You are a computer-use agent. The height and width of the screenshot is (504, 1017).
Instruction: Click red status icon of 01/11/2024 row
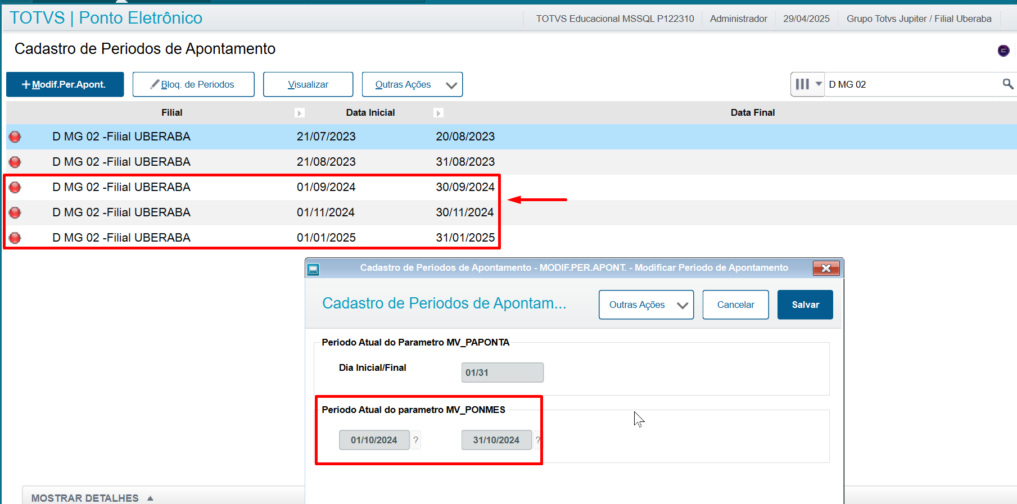pyautogui.click(x=15, y=212)
